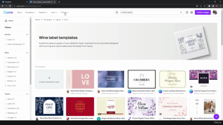Open new browser tab with plus
This screenshot has height=125, width=223.
[x=59, y=2]
